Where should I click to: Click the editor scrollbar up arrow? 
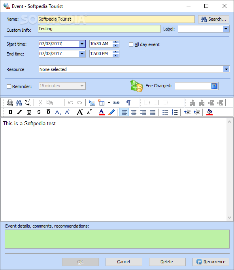[x=229, y=122]
